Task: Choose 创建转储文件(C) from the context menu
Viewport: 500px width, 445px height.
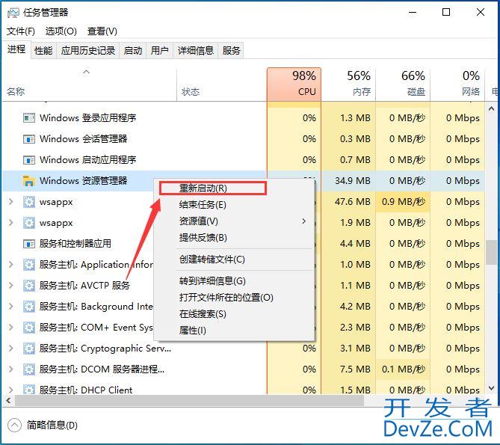Action: 234,260
